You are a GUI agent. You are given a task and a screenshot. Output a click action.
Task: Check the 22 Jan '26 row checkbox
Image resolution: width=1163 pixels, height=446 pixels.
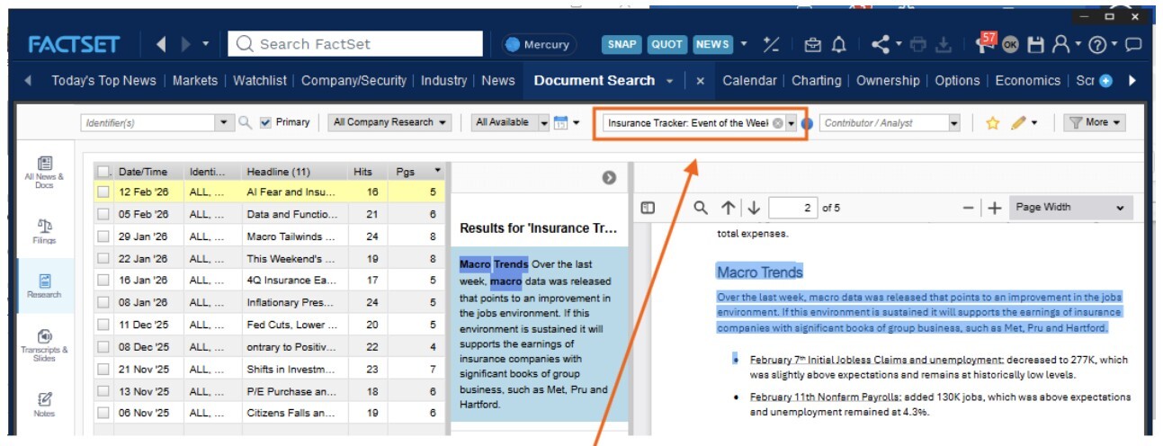(x=103, y=259)
